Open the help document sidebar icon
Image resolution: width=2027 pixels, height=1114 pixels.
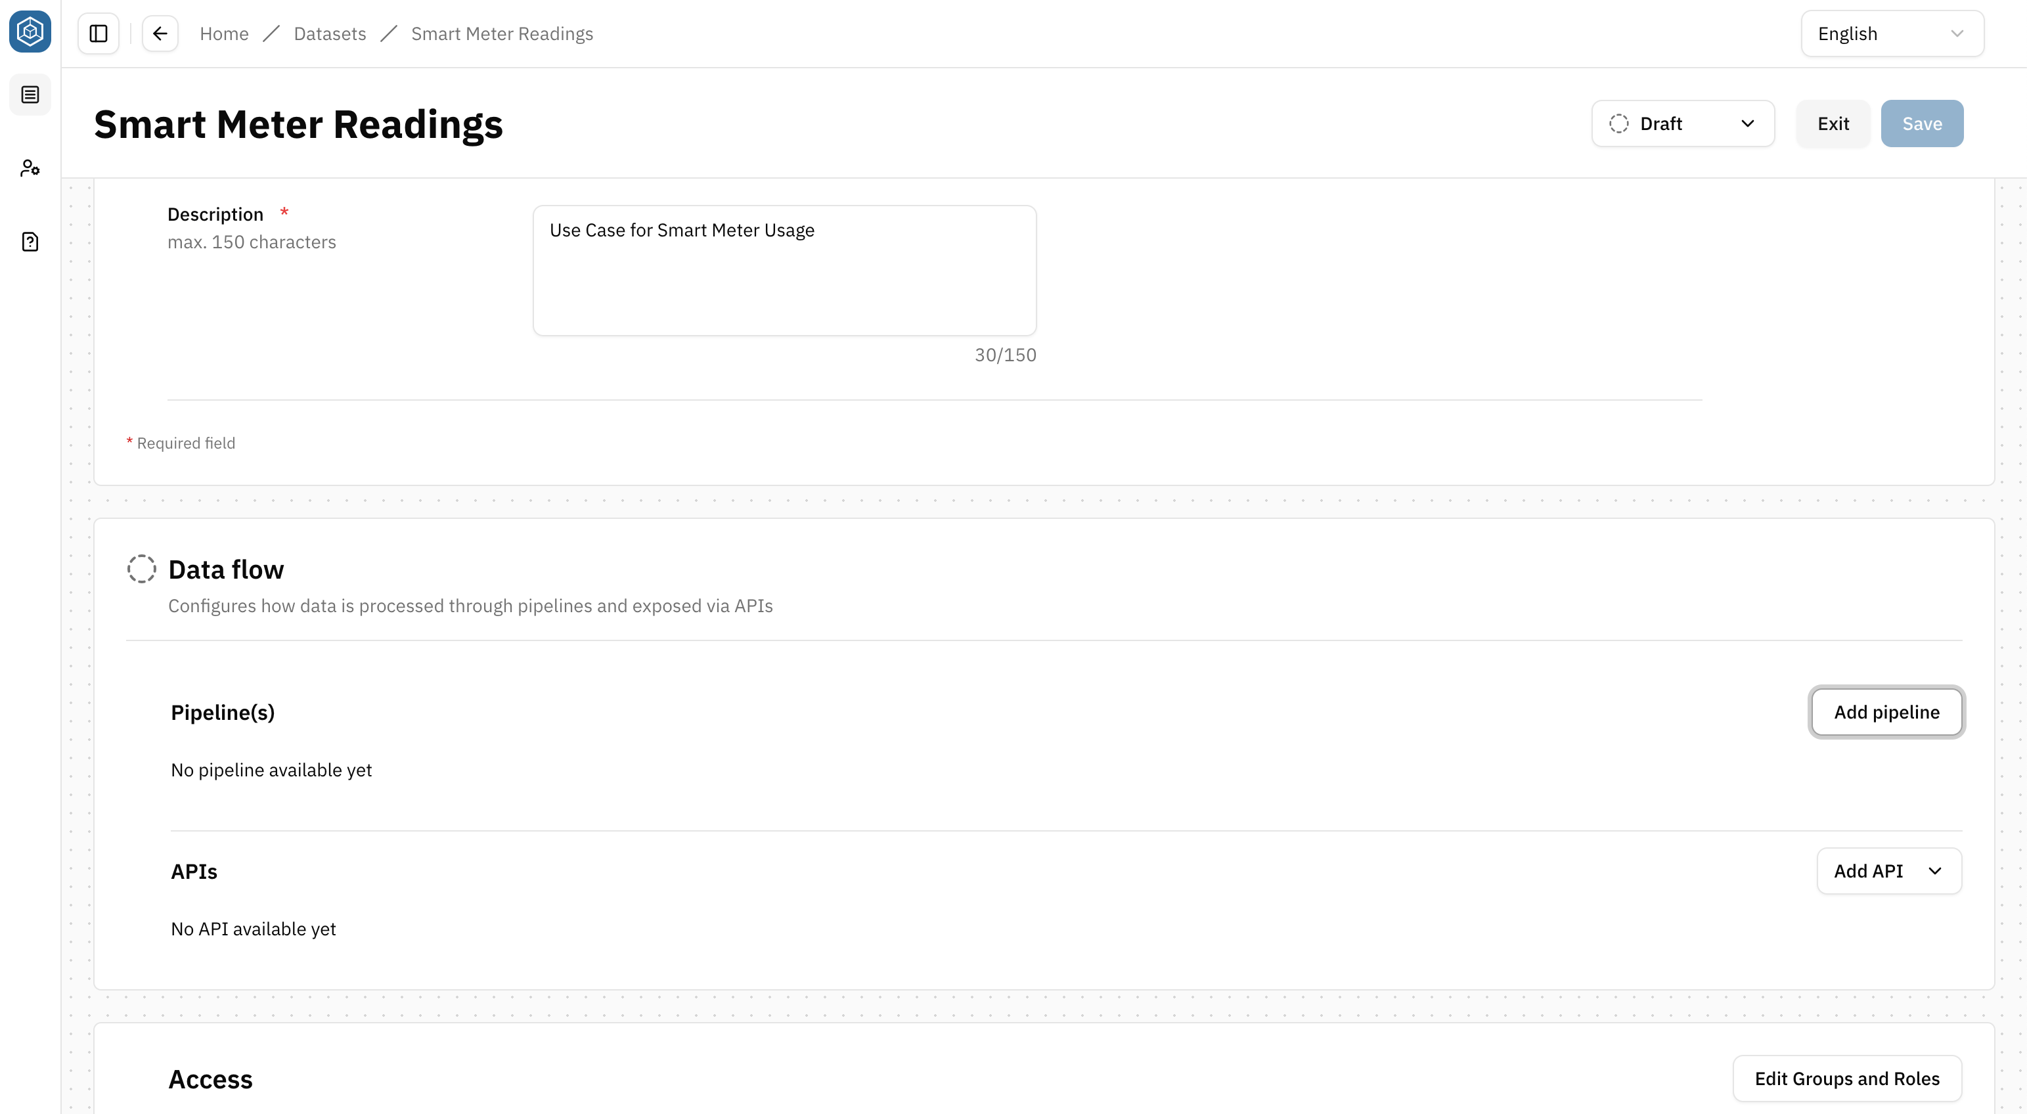[x=30, y=242]
